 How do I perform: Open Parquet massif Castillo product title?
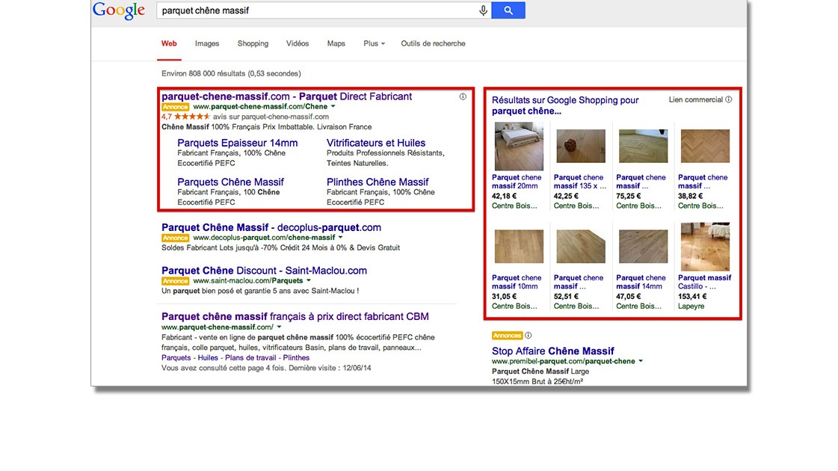[704, 283]
